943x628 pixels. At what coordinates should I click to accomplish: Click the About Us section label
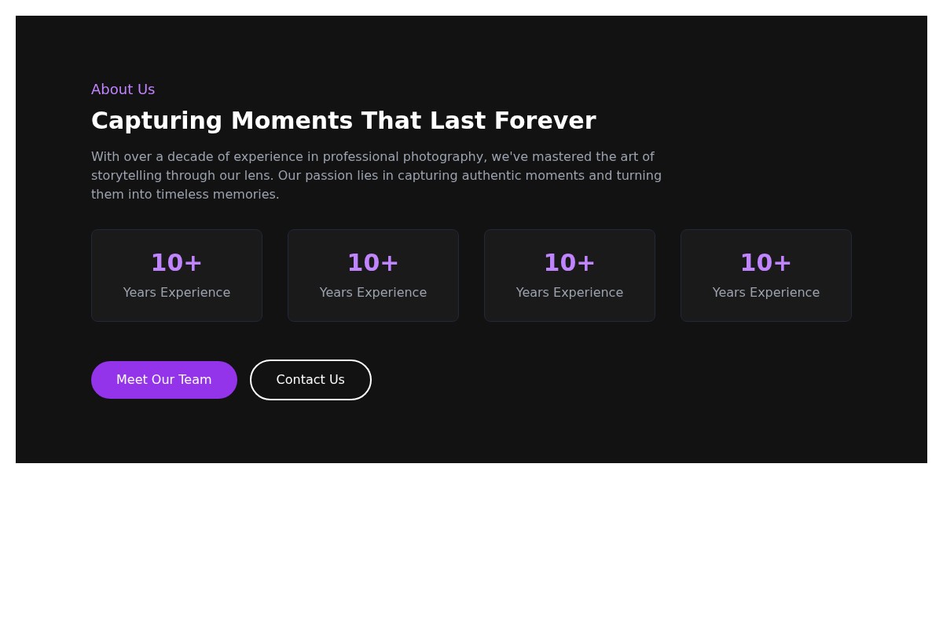coord(123,89)
